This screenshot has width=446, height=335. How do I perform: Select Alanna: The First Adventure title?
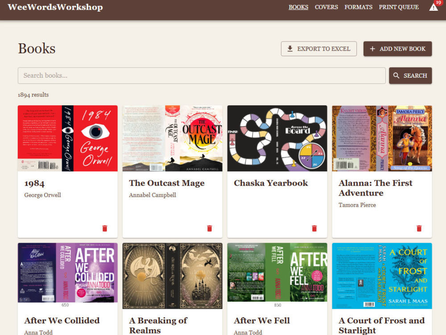pos(376,188)
